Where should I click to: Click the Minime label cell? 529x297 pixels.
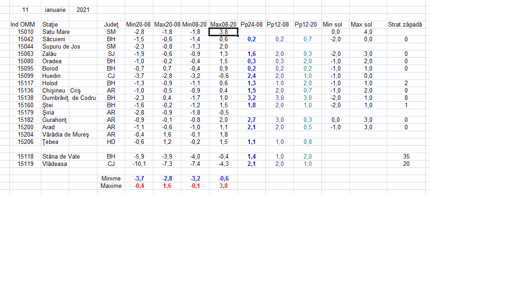click(x=111, y=178)
